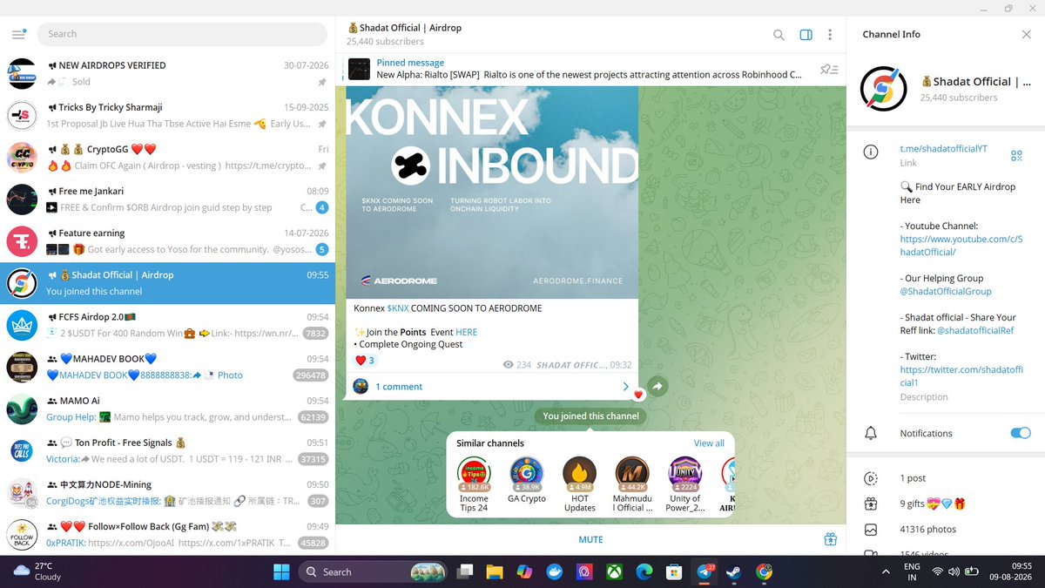Open the 1 comment thread
This screenshot has height=588, width=1045.
point(492,386)
